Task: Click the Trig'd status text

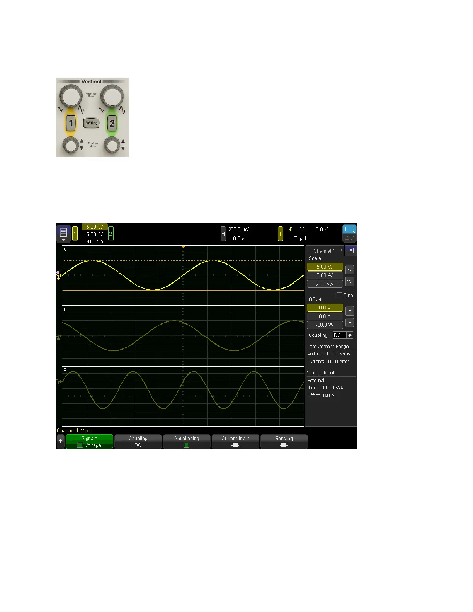Action: pos(300,238)
